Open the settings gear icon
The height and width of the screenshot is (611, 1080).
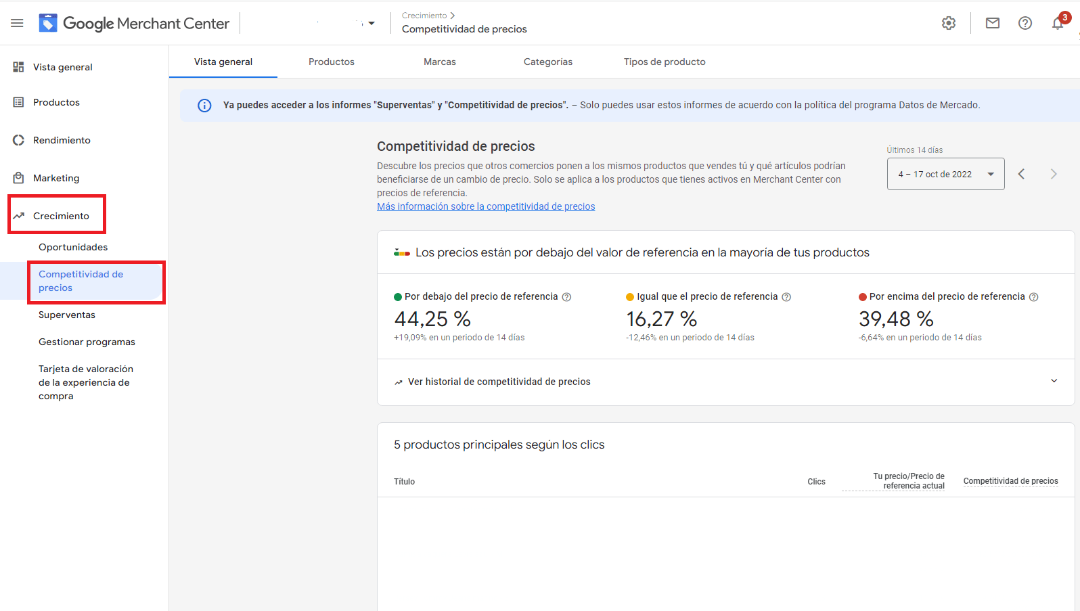949,23
